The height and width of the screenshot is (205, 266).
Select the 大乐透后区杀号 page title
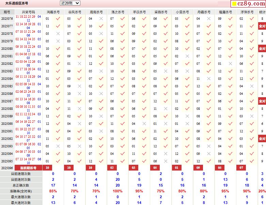click(17, 3)
